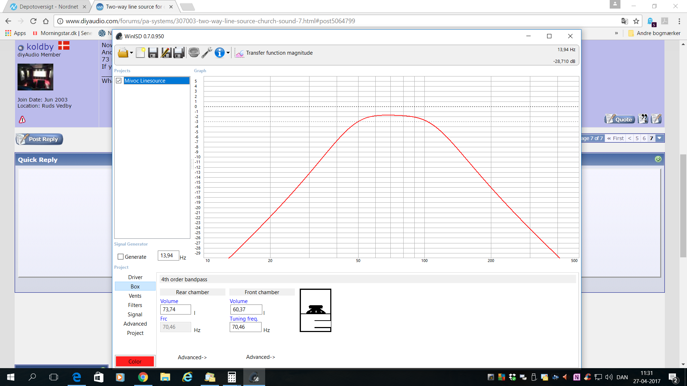The height and width of the screenshot is (386, 687).
Task: Click koldby avatar thumbnail
Action: [x=35, y=77]
